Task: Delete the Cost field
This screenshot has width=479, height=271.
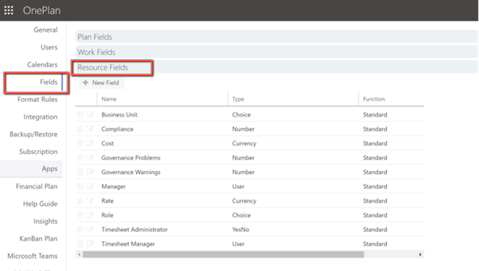Action: tap(80, 143)
